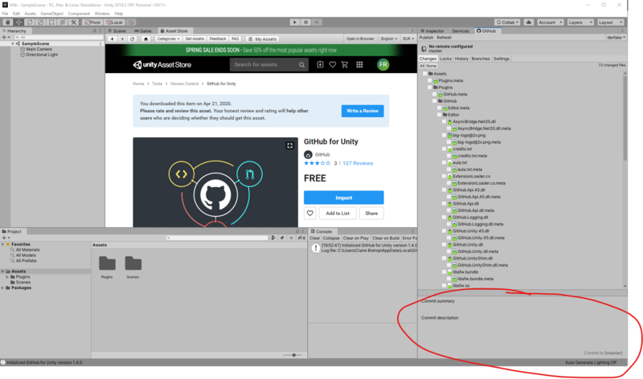Open the user avatar FR in Asset Store
This screenshot has width=643, height=379.
tap(383, 65)
